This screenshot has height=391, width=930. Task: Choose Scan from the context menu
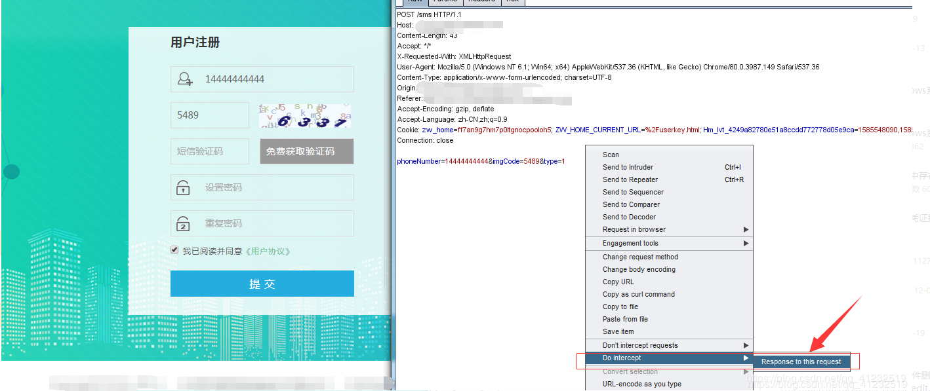coord(669,155)
